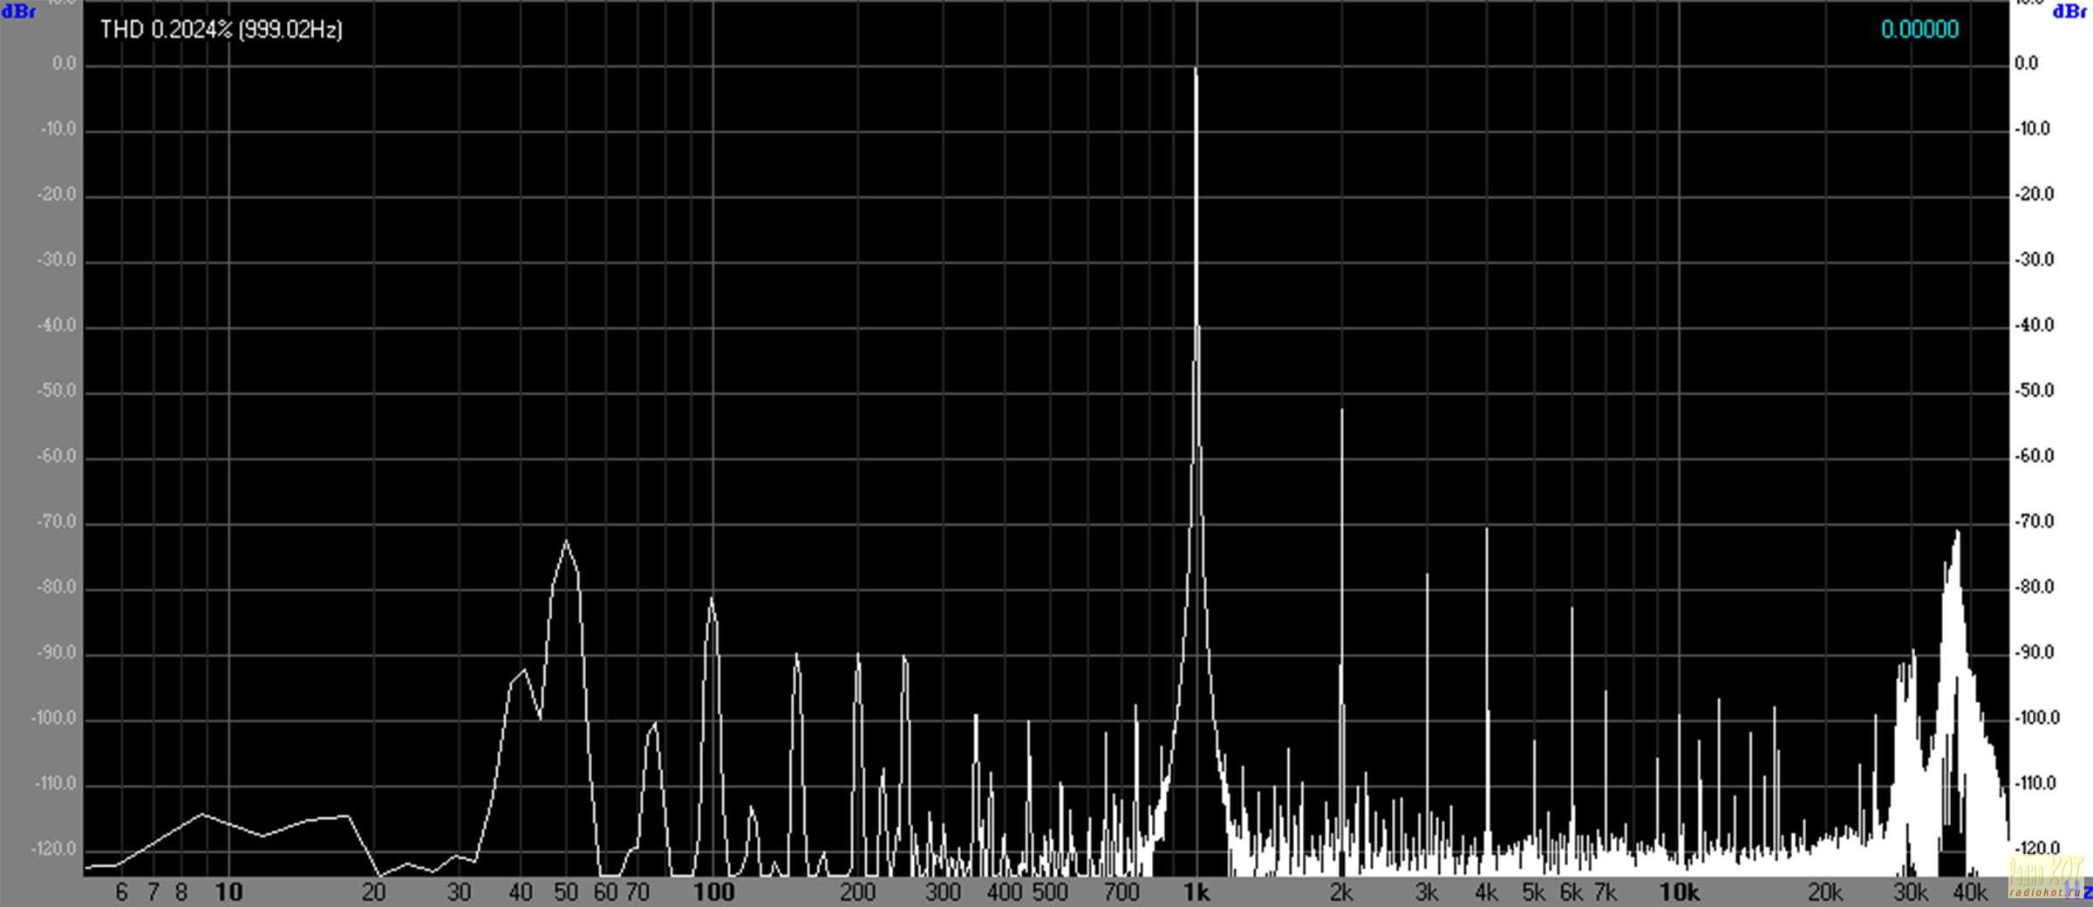Click the 2 kHz second harmonic peak tip
2093x907 pixels.
point(1341,411)
